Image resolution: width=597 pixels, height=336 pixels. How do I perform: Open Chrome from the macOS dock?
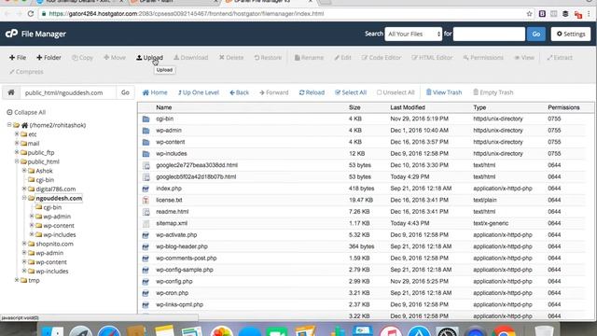[505, 330]
